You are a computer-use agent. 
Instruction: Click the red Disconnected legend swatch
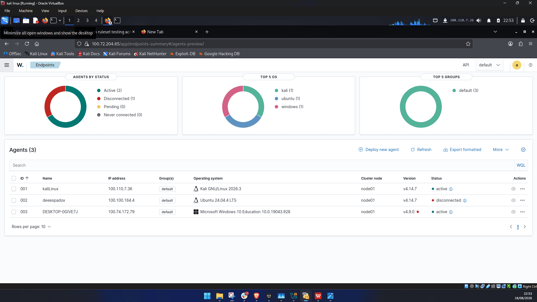point(99,99)
